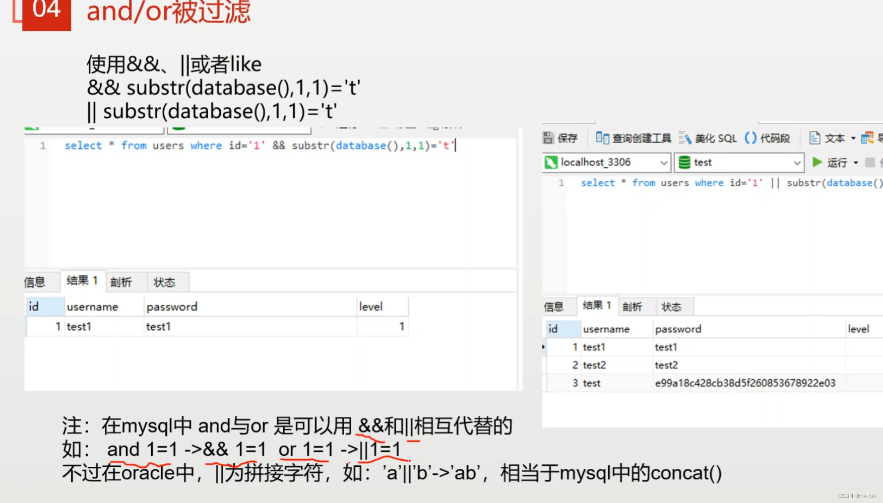Click into the right SQL editor query line
The height and width of the screenshot is (503, 883).
[x=731, y=183]
